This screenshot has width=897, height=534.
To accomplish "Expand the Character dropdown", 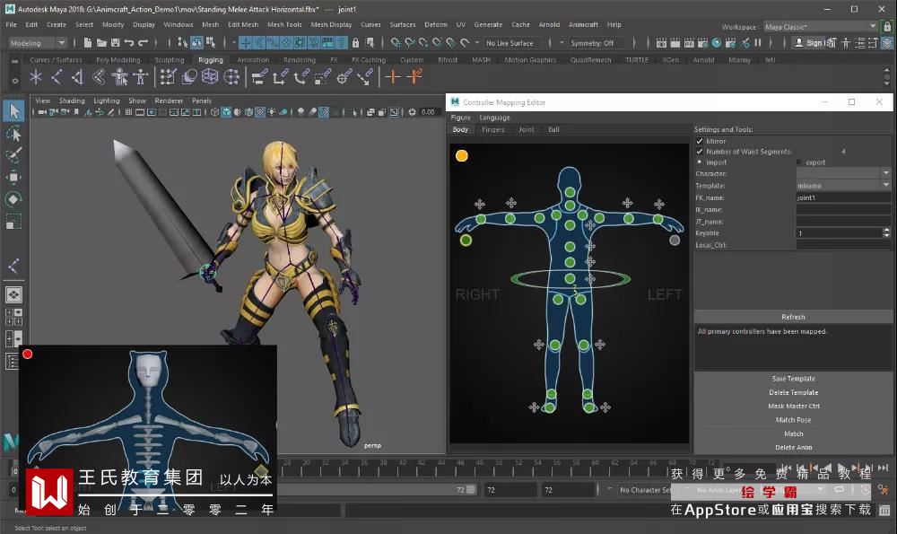I will [842, 173].
